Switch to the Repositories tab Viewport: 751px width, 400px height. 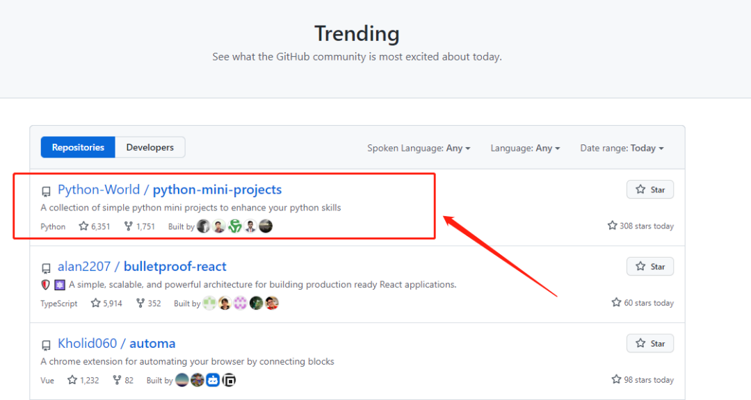(x=78, y=147)
